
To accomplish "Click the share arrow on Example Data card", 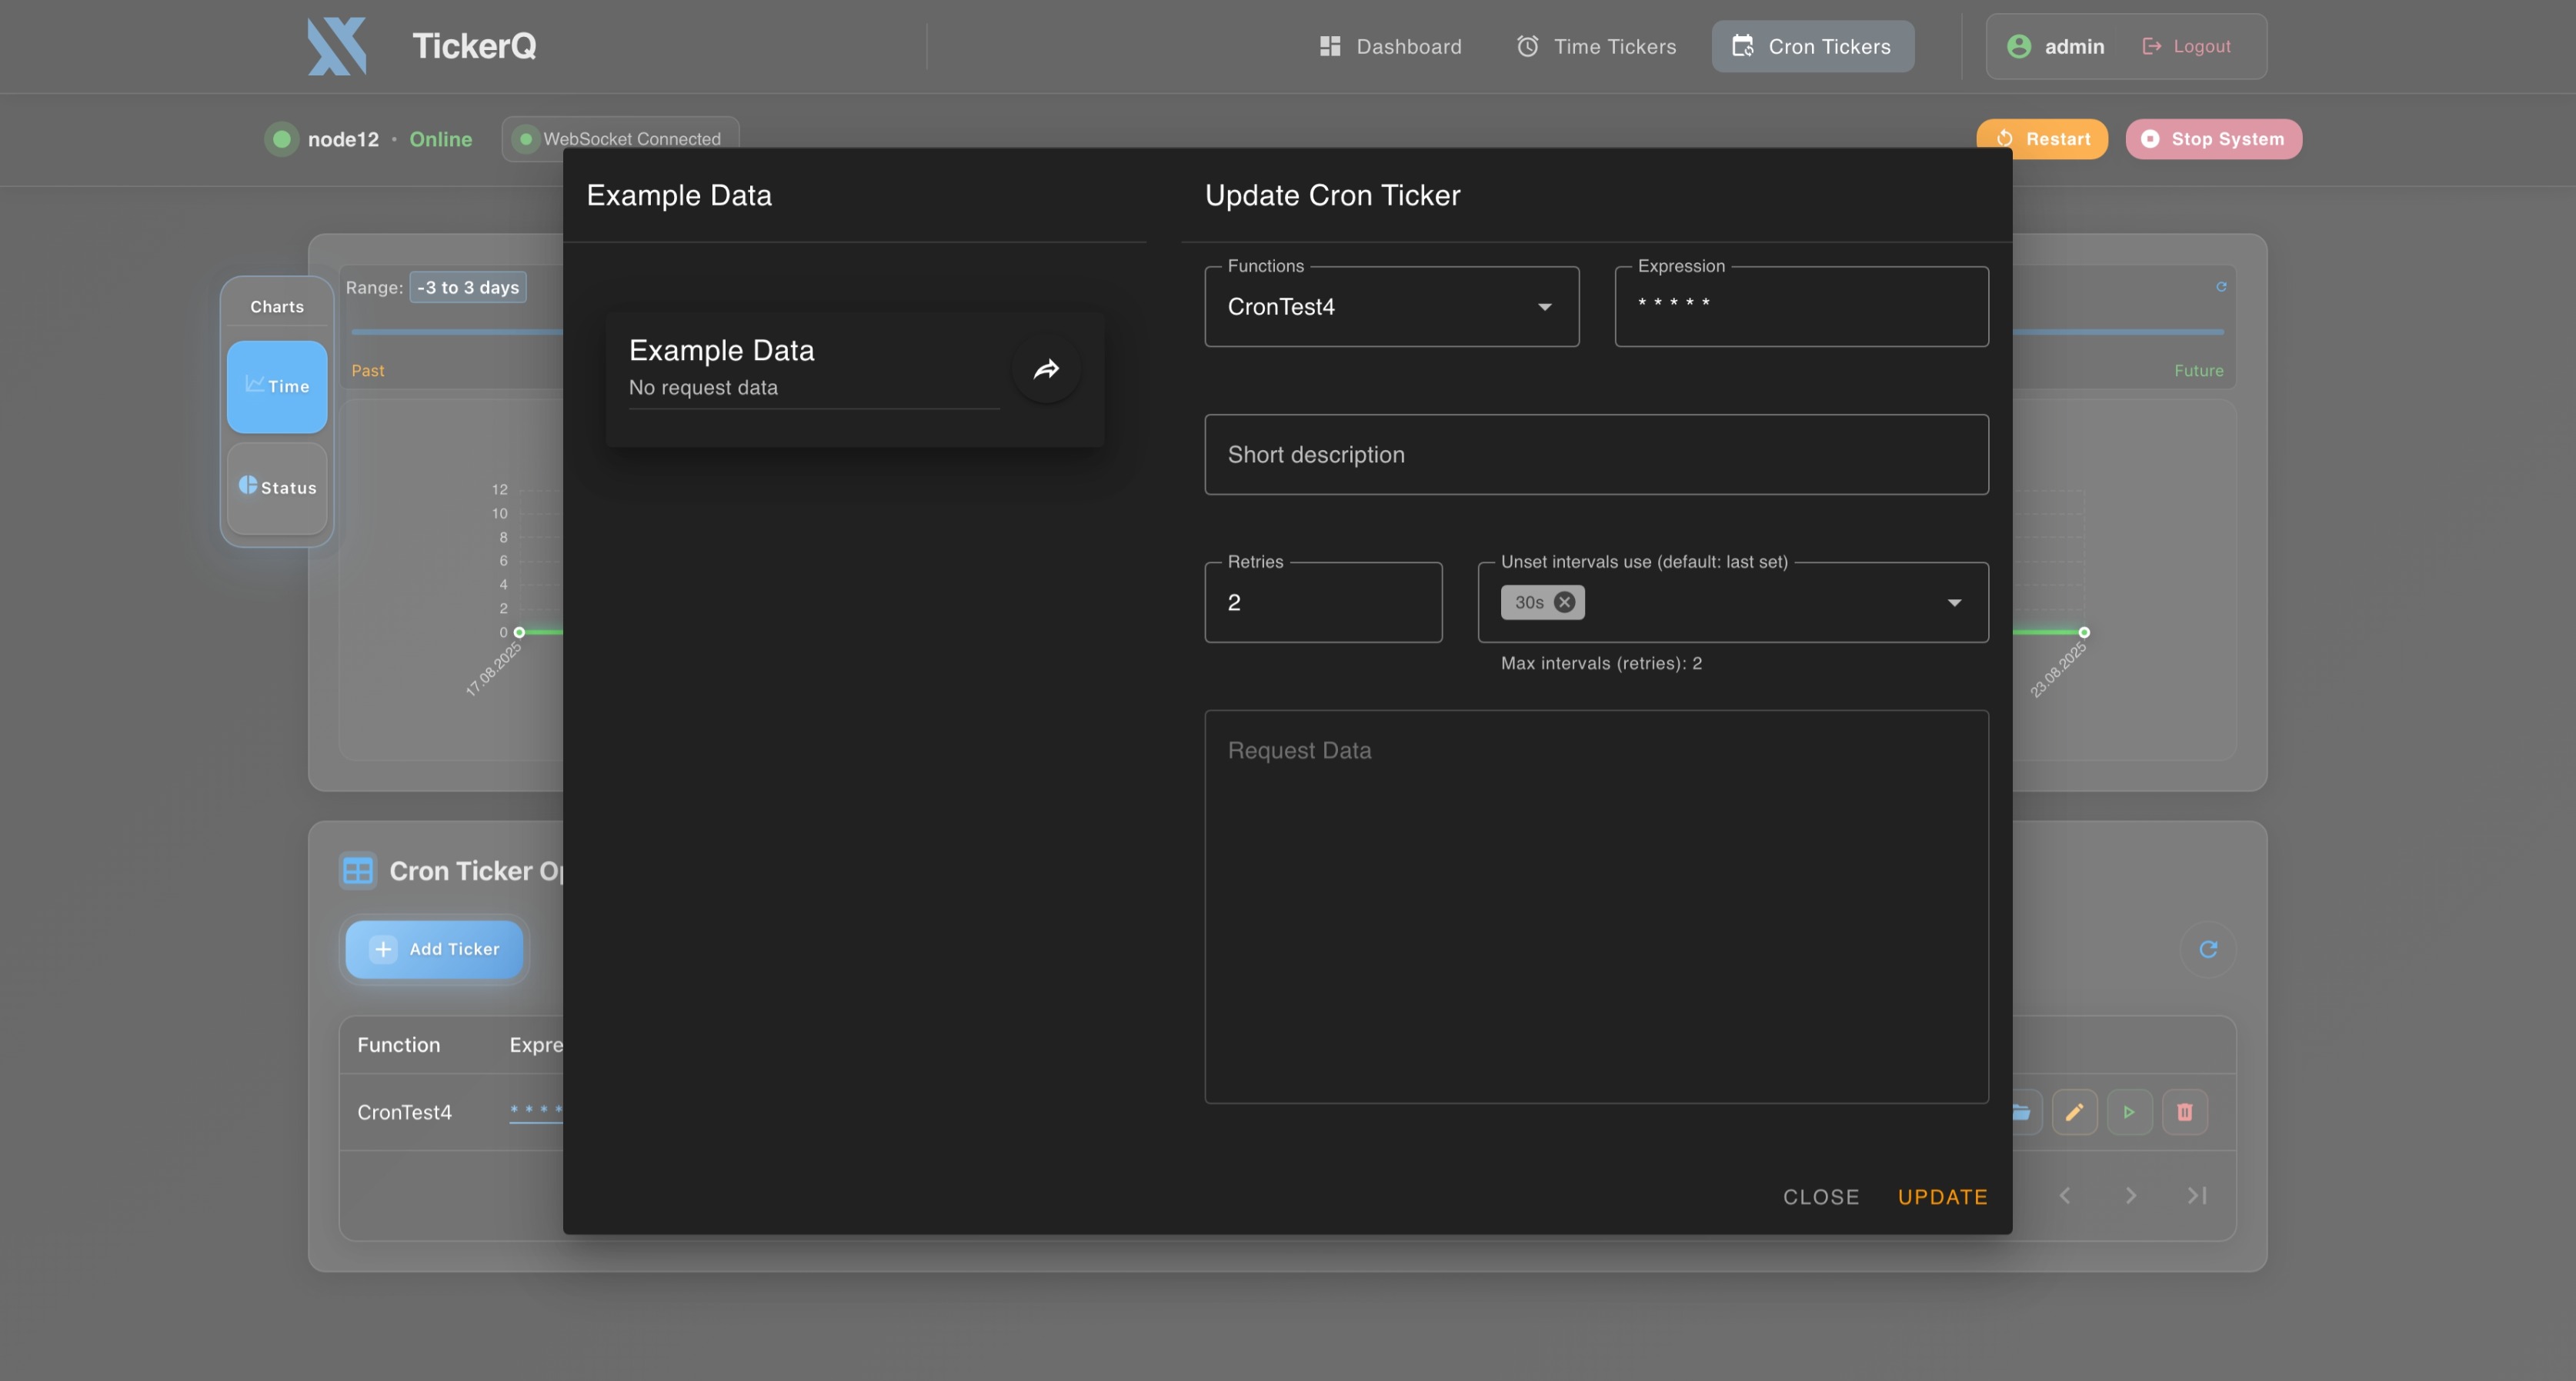I will pos(1046,370).
